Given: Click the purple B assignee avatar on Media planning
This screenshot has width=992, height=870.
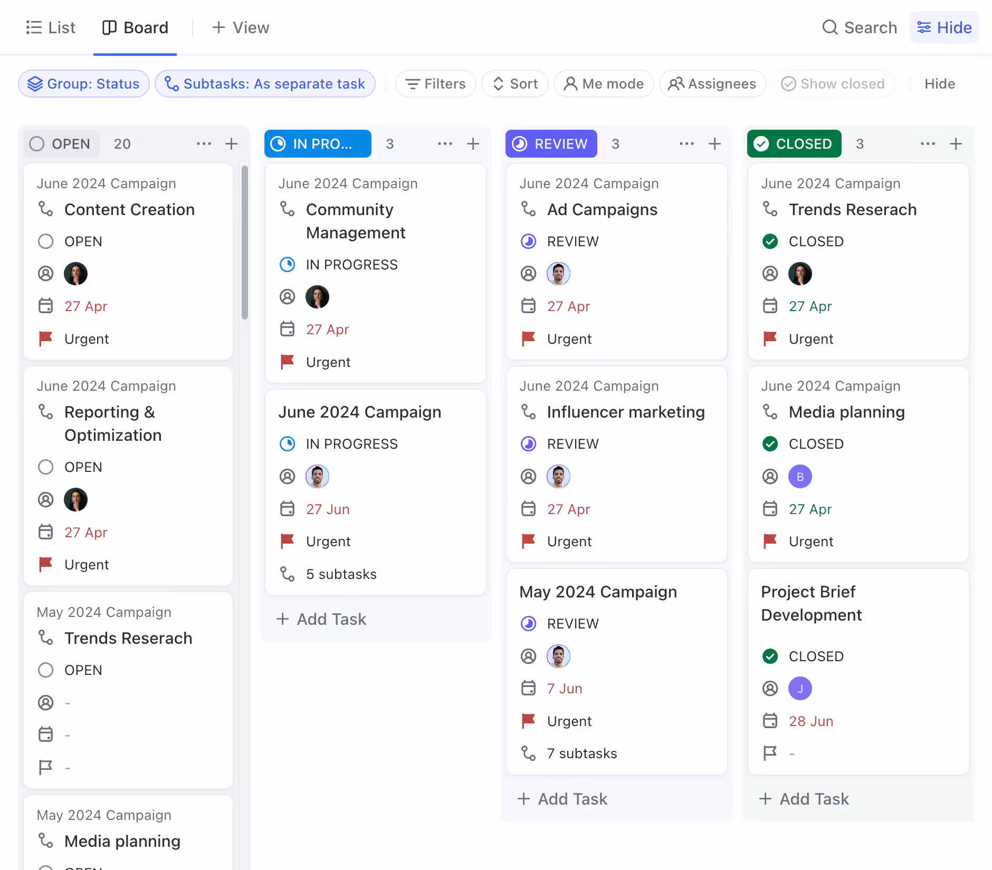Looking at the screenshot, I should 800,477.
